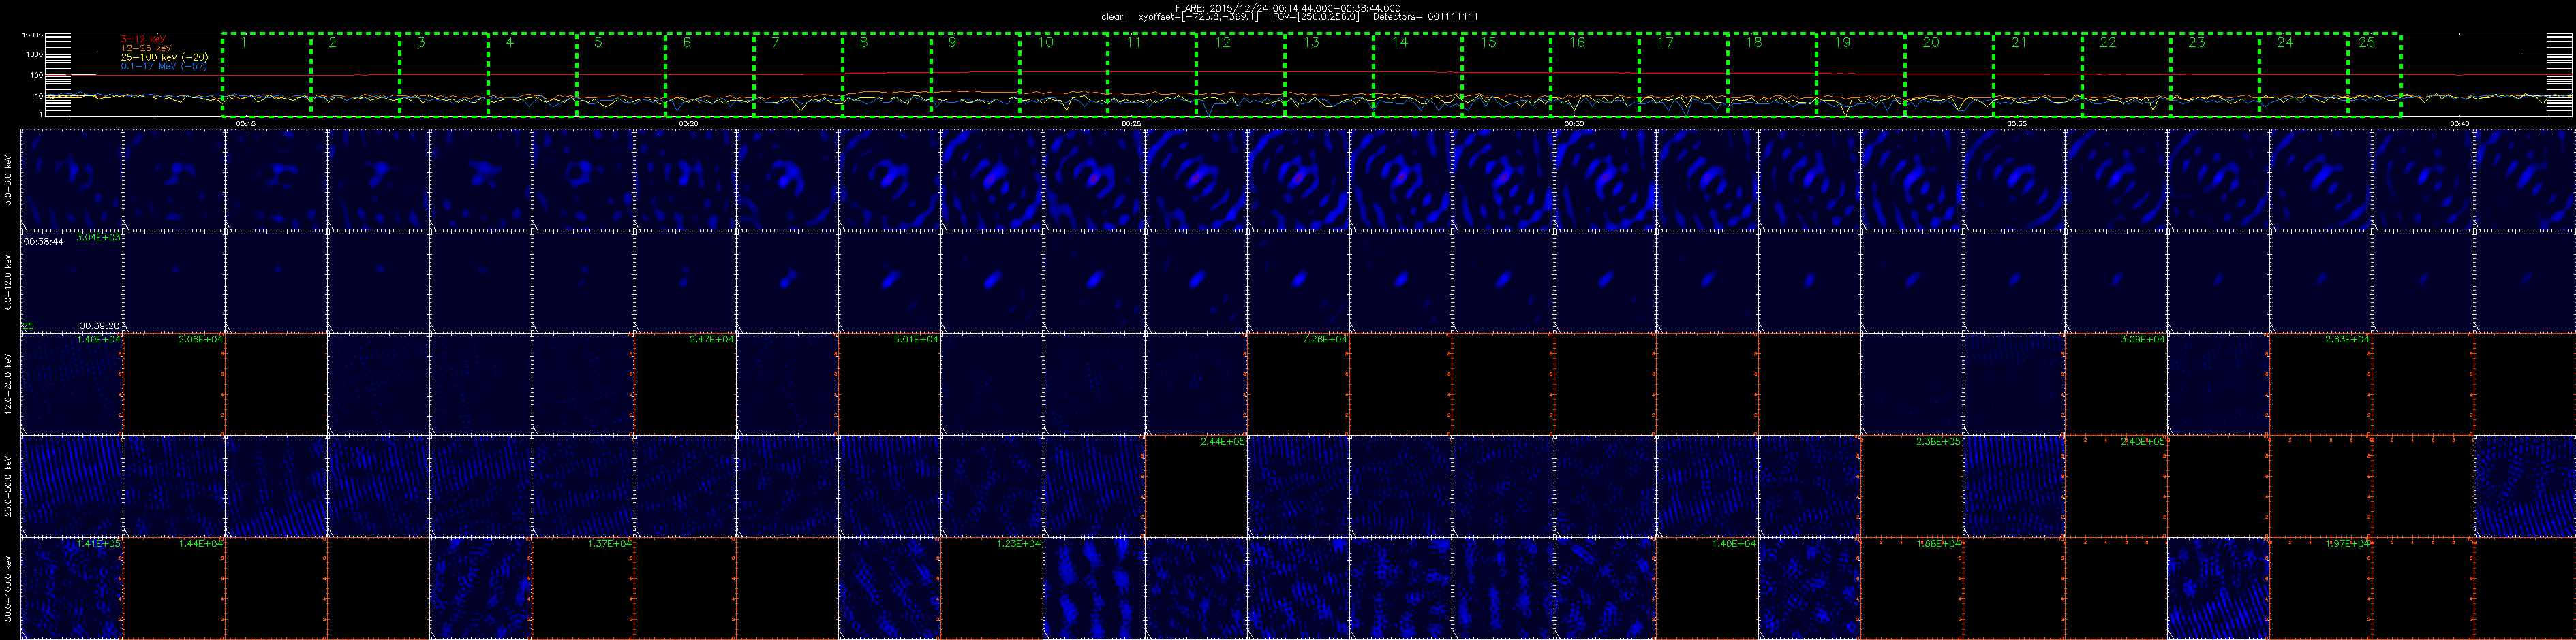Select time interval marker 12
The image size is (2576, 640).
[1223, 43]
